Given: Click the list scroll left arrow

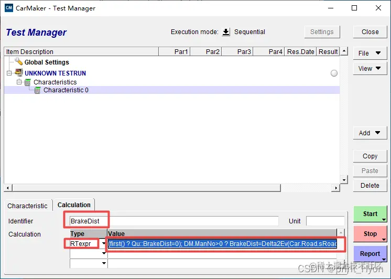Looking at the screenshot, I should 8,188.
